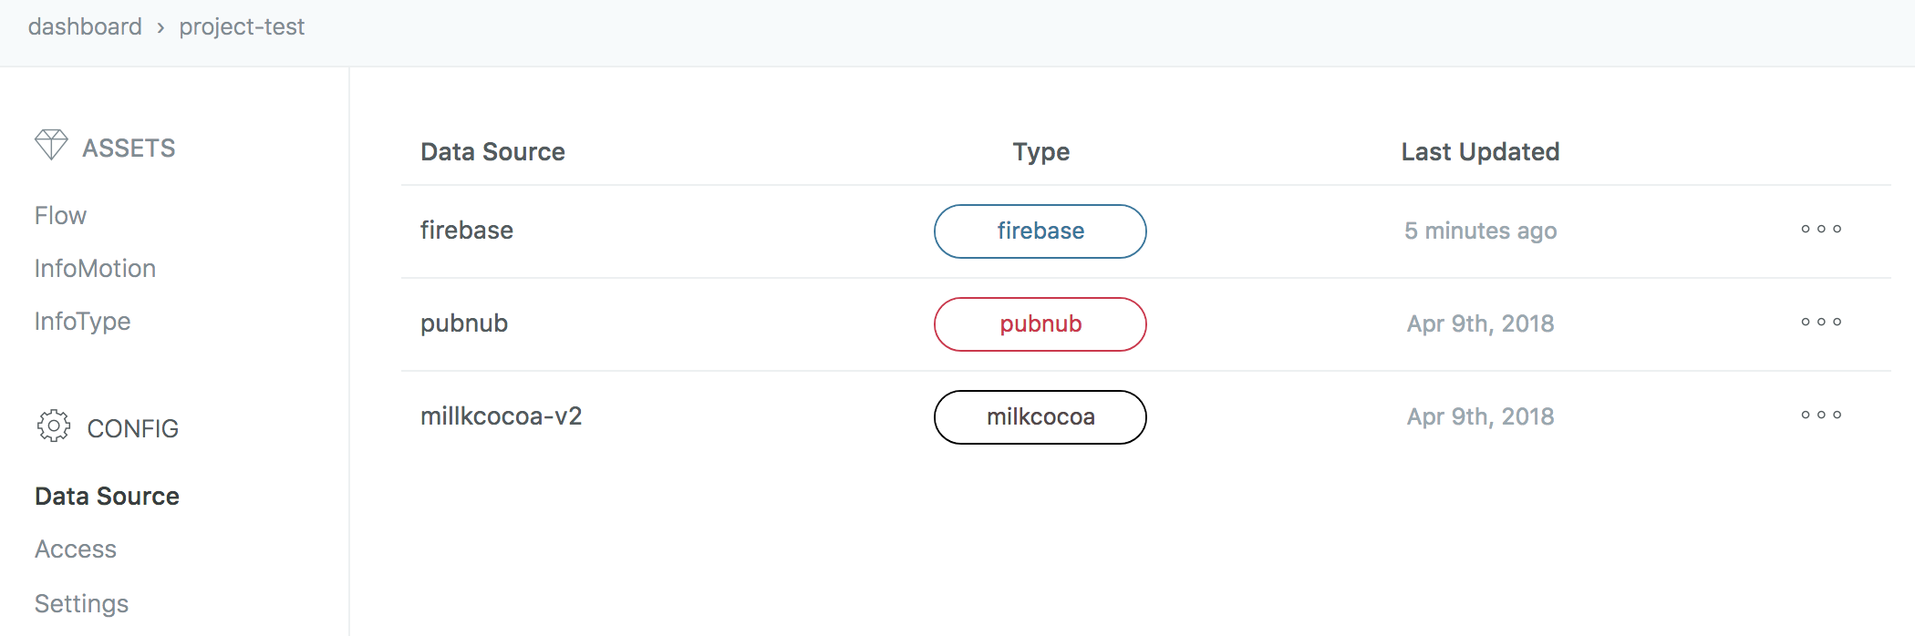The width and height of the screenshot is (1915, 636).
Task: Open InfoMotion in the sidebar
Action: (x=95, y=269)
